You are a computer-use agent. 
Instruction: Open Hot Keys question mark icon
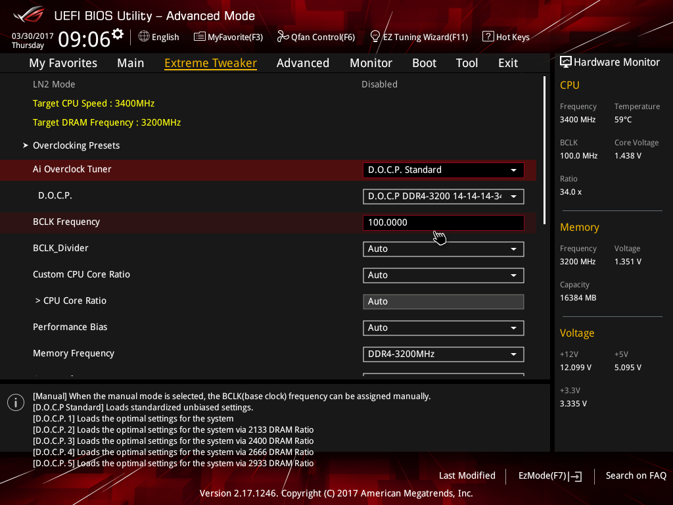[x=488, y=37]
